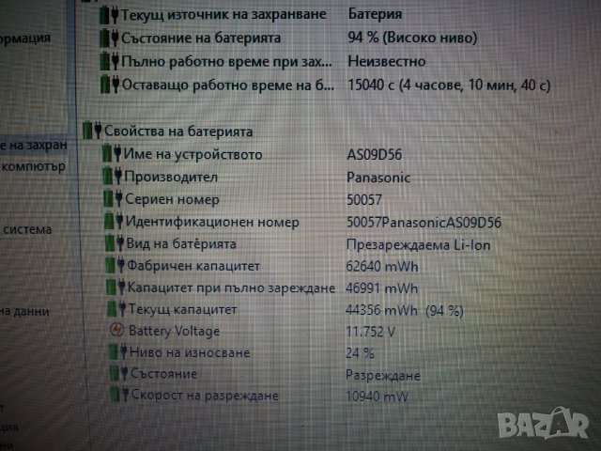Viewport: 601px width, 451px height.
Task: Select the Battery Voltage row label
Action: click(175, 331)
